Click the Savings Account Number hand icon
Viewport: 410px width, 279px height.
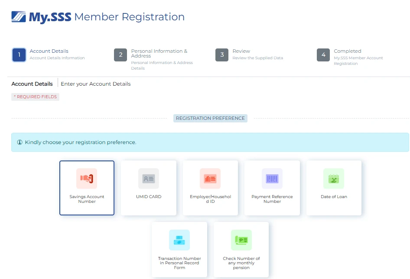pyautogui.click(x=87, y=179)
